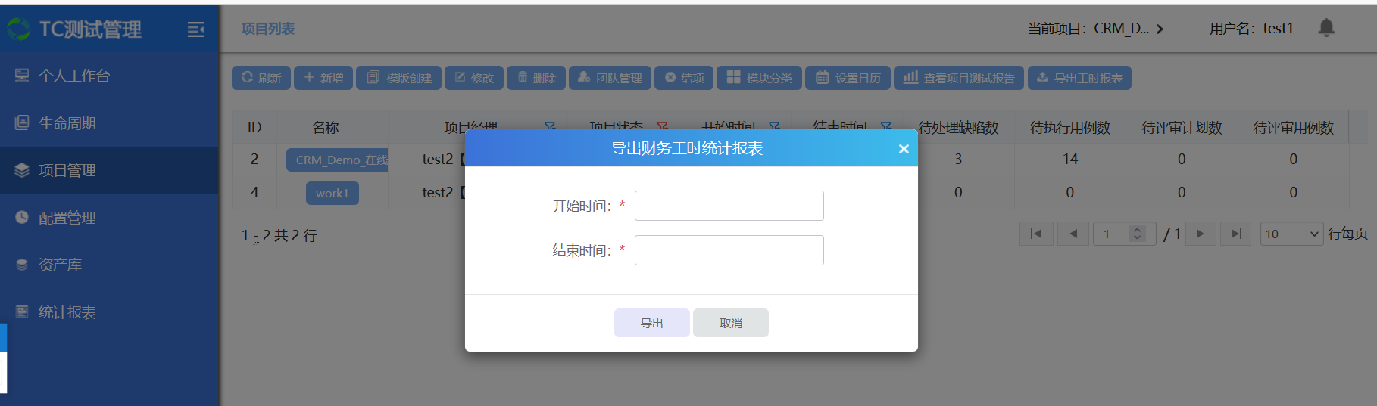The height and width of the screenshot is (406, 1377).
Task: Open 查看项目测试报告 report
Action: coord(959,78)
